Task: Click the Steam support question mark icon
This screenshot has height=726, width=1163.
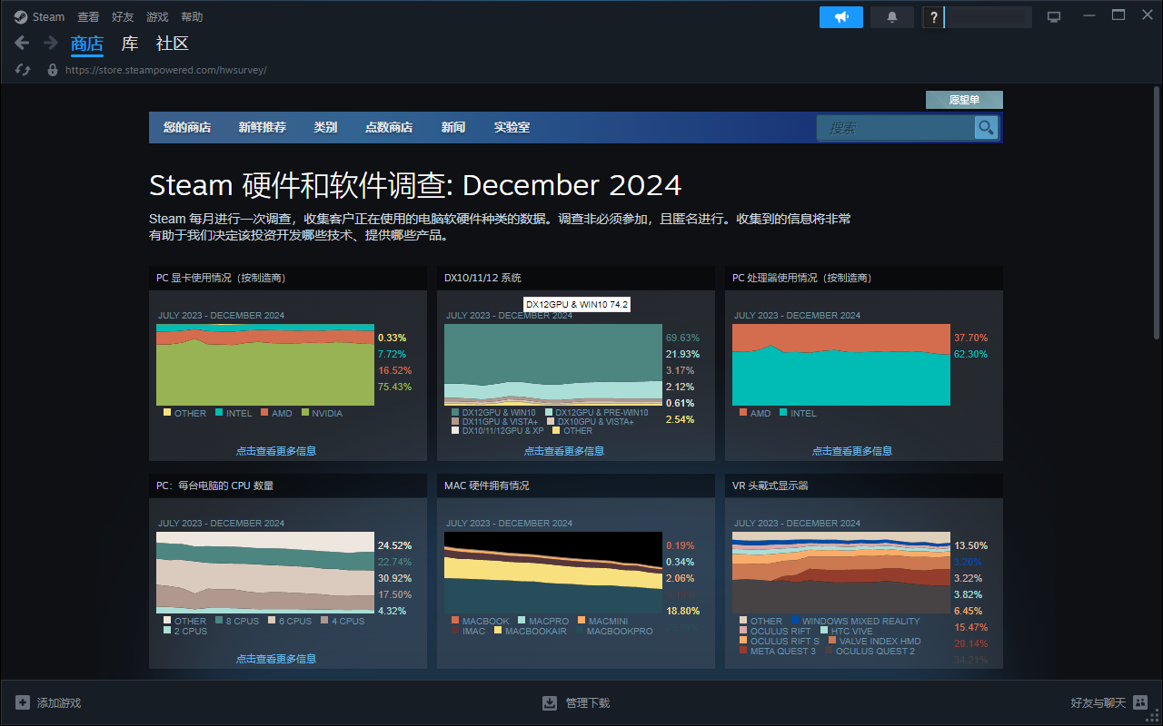Action: [932, 16]
